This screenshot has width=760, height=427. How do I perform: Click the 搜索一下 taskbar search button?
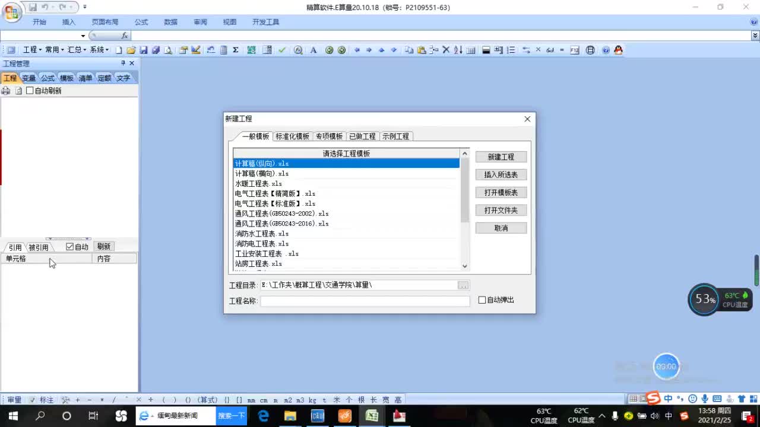[x=232, y=416]
